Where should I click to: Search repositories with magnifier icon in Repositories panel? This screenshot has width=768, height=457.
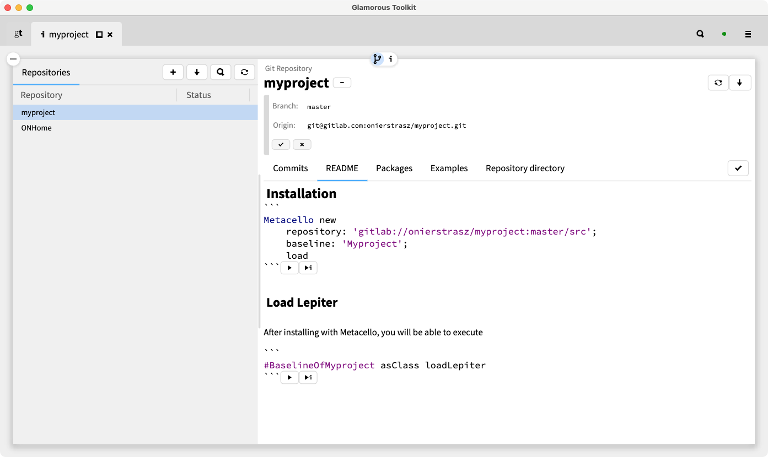pyautogui.click(x=221, y=72)
